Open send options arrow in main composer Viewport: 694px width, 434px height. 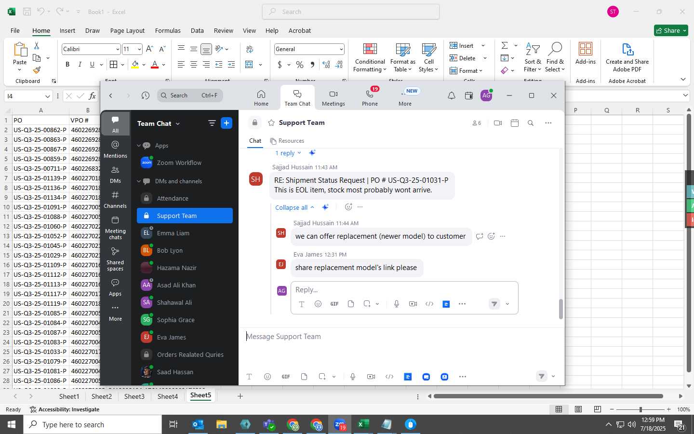(x=553, y=377)
